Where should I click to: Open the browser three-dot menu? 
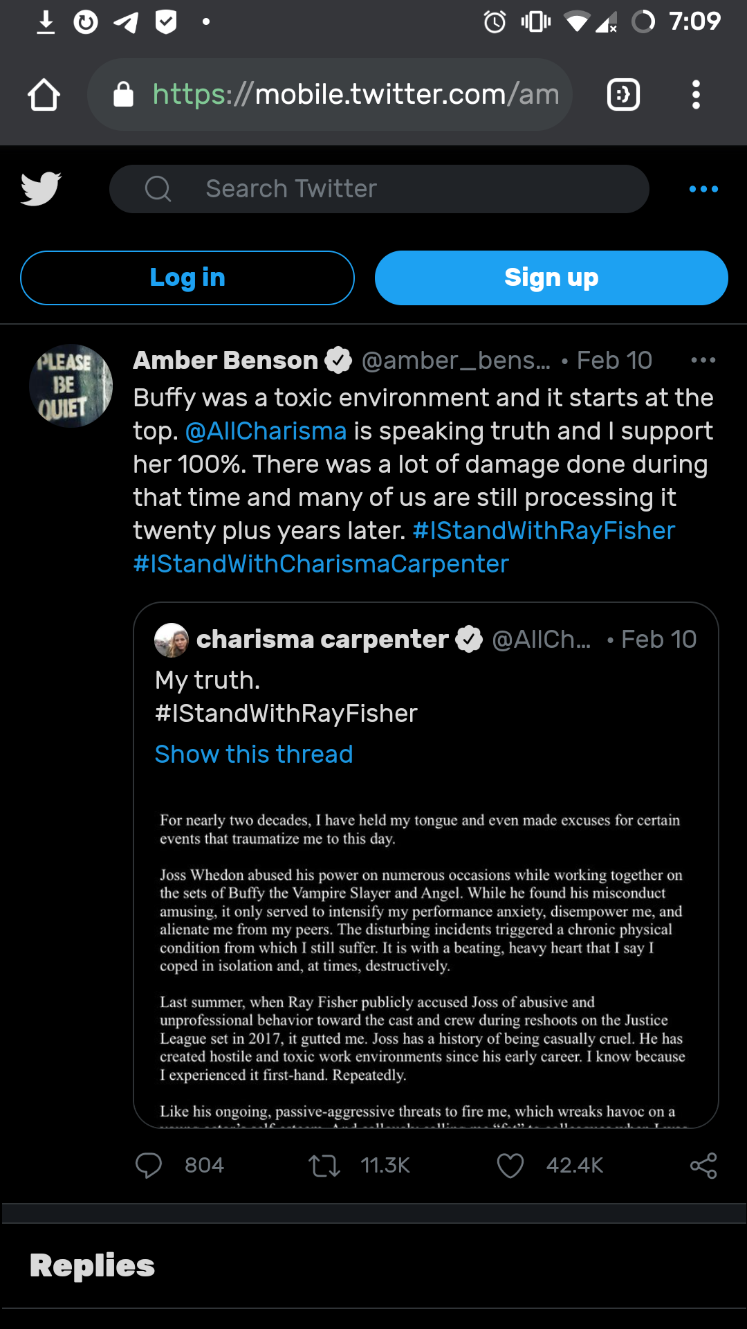(696, 95)
